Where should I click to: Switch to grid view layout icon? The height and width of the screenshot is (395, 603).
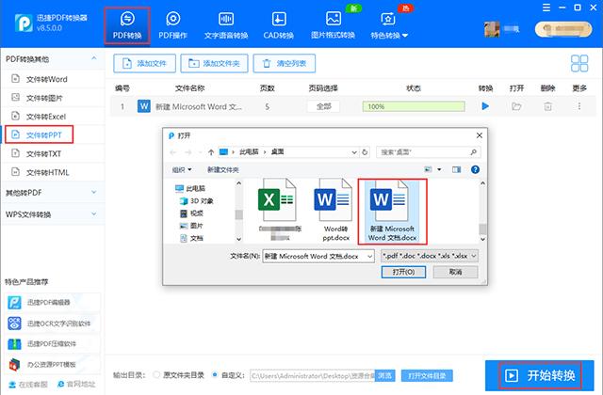pos(579,63)
